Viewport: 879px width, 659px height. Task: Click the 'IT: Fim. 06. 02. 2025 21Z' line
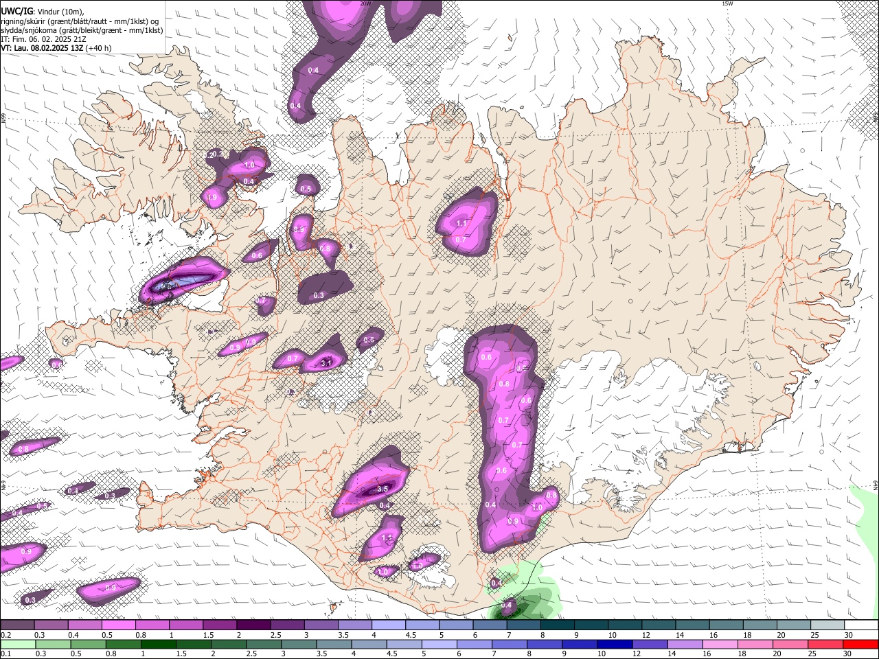tap(43, 39)
